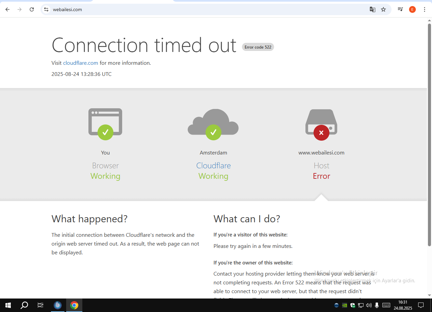Open Chrome three-dot menu
The image size is (432, 312).
(x=425, y=9)
